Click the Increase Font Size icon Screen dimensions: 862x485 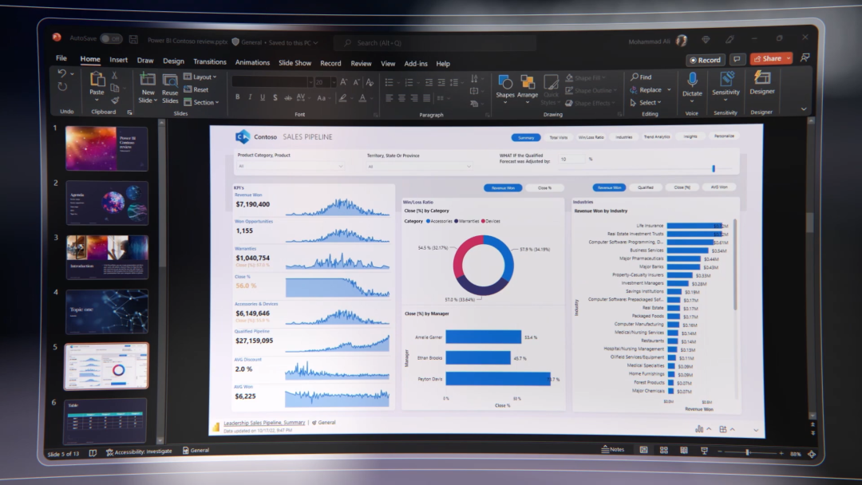pos(343,82)
